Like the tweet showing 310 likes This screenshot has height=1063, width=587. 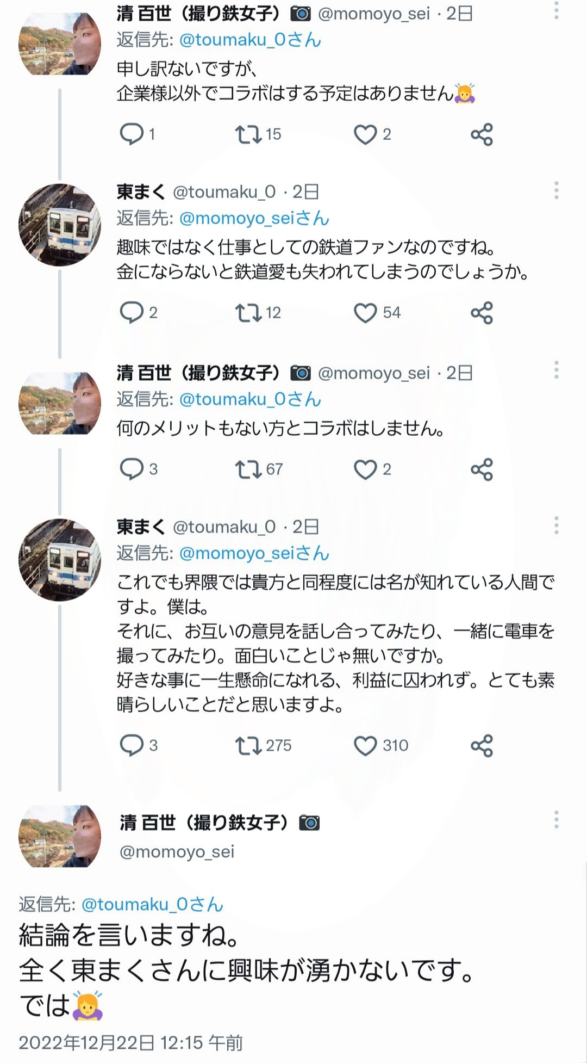[x=365, y=745]
